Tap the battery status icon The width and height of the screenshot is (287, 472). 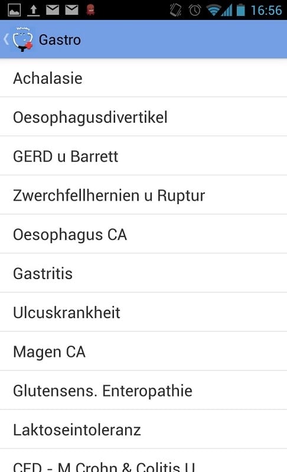[240, 10]
